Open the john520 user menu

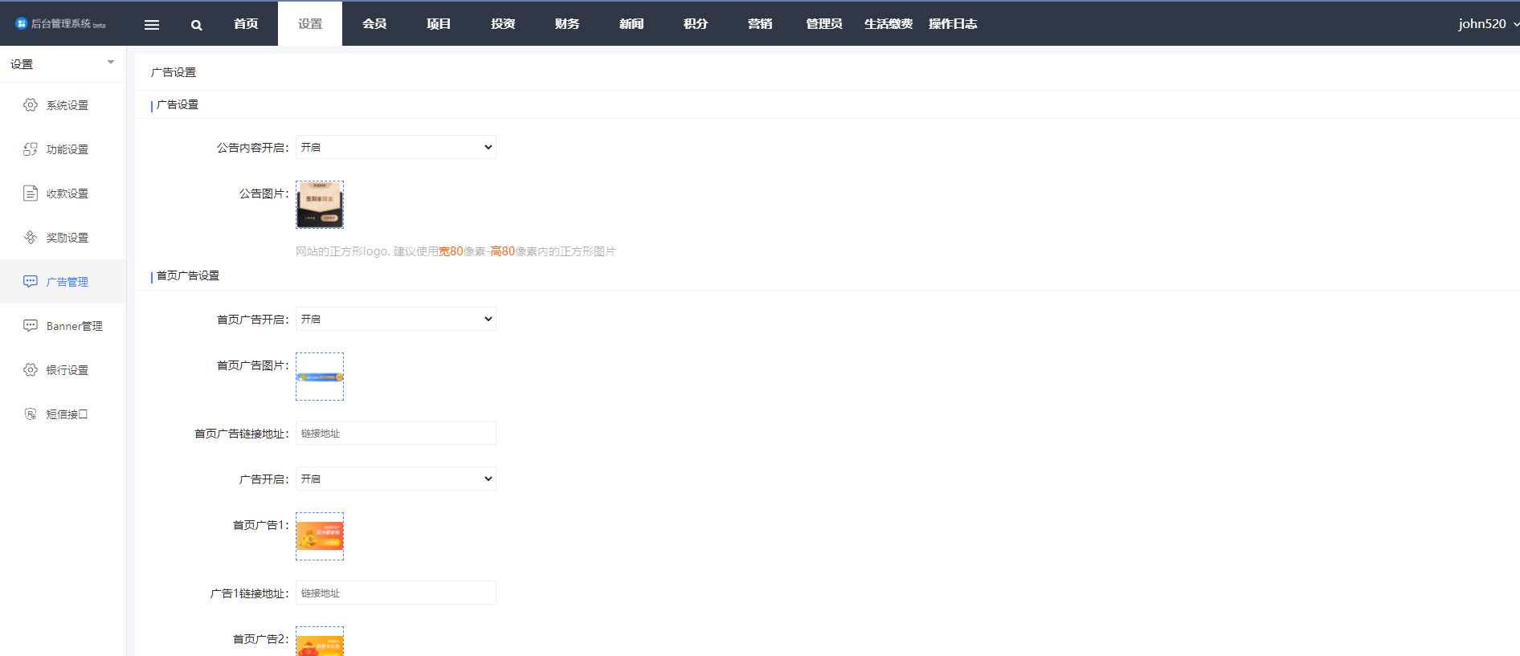(x=1487, y=24)
